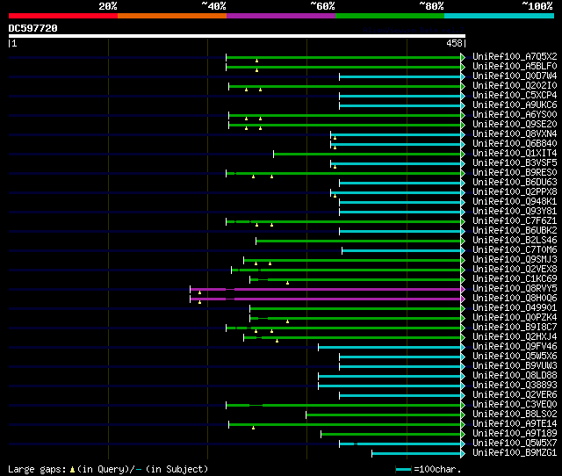Click UniRef100_A9T189 label
The image size is (562, 476).
coord(515,434)
